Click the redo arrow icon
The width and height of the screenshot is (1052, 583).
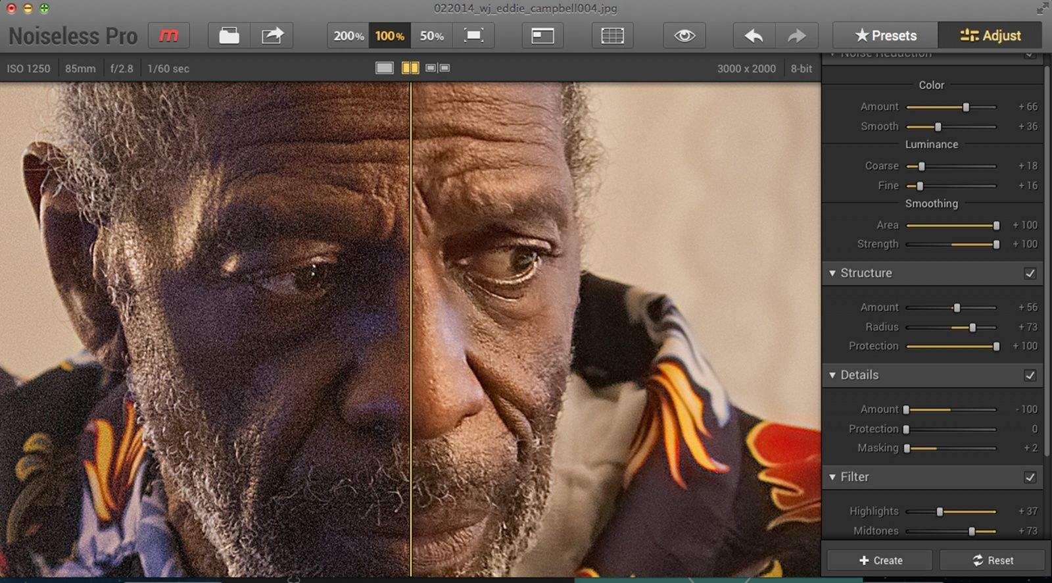(796, 36)
